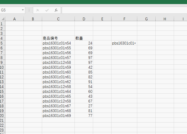Select the column D header

84,19
